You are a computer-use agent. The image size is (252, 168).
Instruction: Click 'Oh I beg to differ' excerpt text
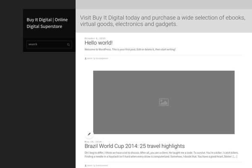(161, 155)
